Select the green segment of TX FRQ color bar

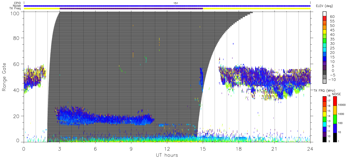pyautogui.click(x=324, y=119)
